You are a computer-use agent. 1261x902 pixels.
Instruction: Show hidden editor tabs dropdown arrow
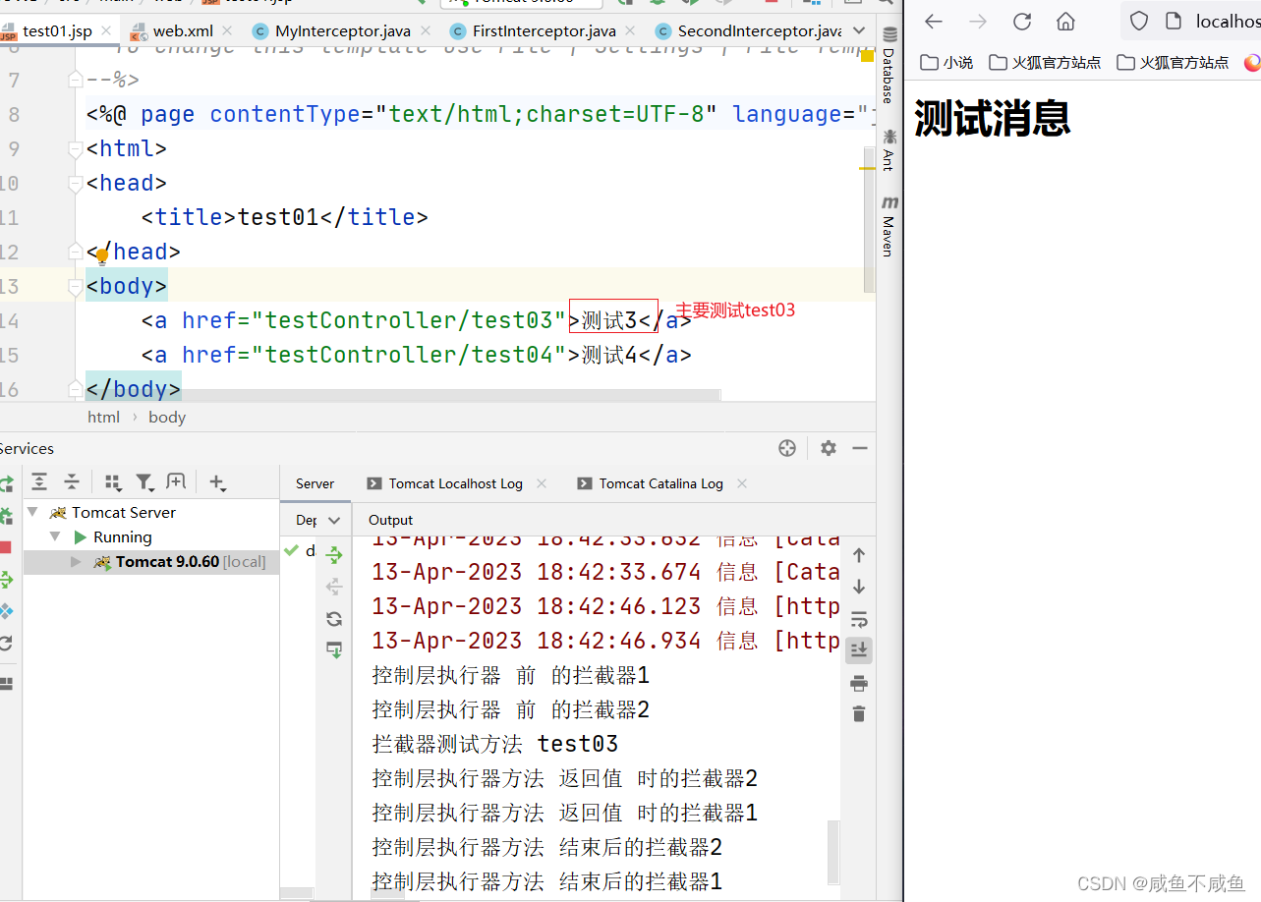[860, 31]
